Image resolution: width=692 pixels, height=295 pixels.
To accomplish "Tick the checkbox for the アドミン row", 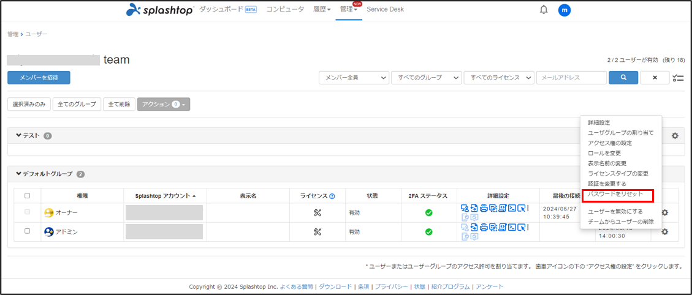I will click(28, 231).
